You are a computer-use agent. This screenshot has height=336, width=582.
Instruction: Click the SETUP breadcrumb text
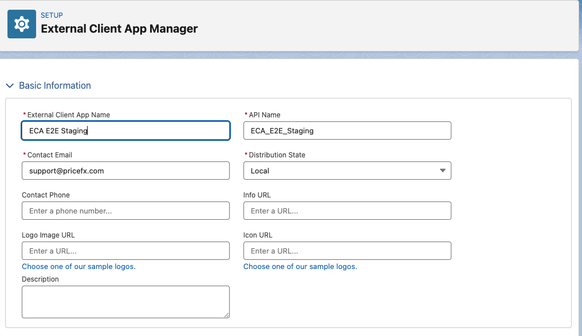tap(52, 15)
